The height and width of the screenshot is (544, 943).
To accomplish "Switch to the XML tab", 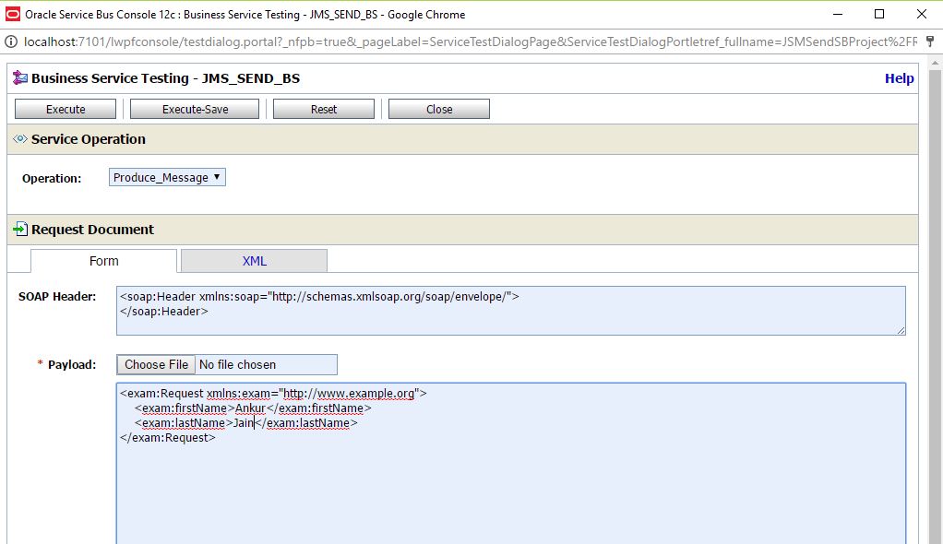I will [255, 261].
